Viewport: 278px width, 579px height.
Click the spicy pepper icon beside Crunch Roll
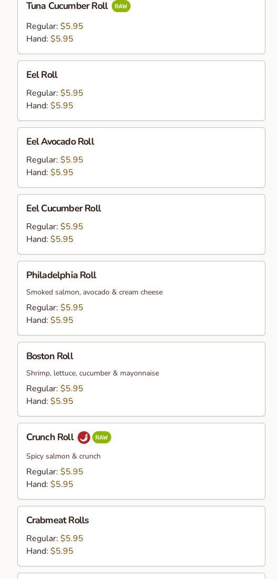(x=84, y=437)
